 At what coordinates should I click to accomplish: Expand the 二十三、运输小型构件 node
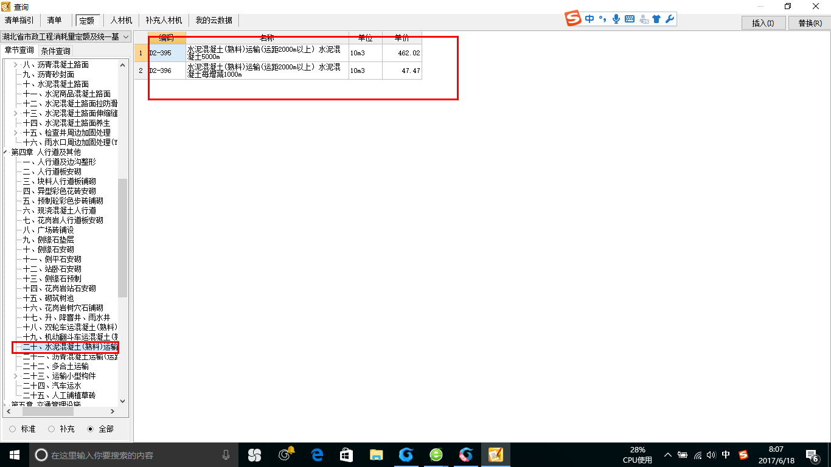pyautogui.click(x=16, y=376)
